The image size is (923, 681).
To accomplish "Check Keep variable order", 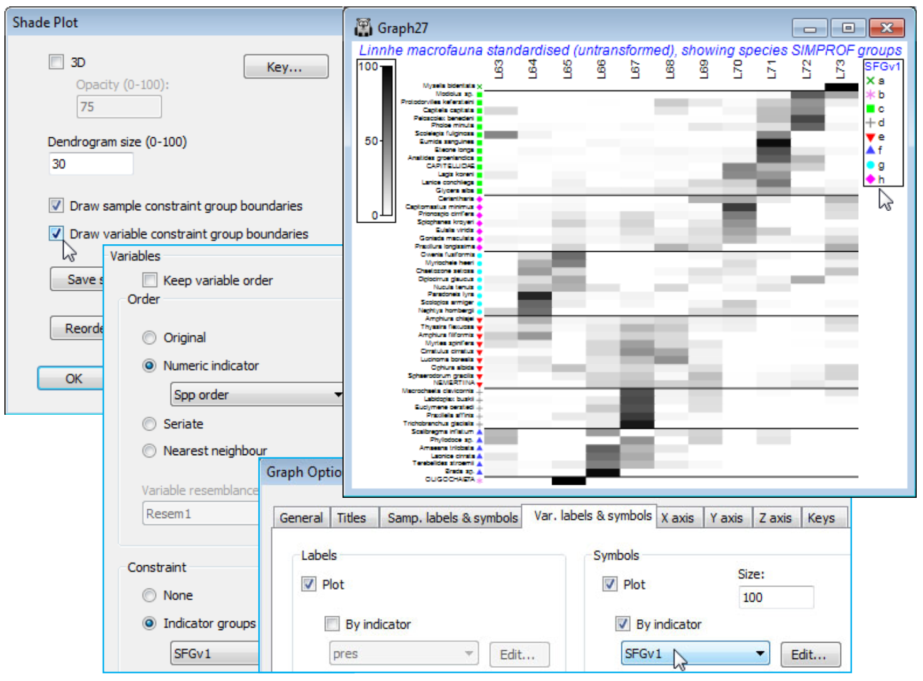I will 150,279.
